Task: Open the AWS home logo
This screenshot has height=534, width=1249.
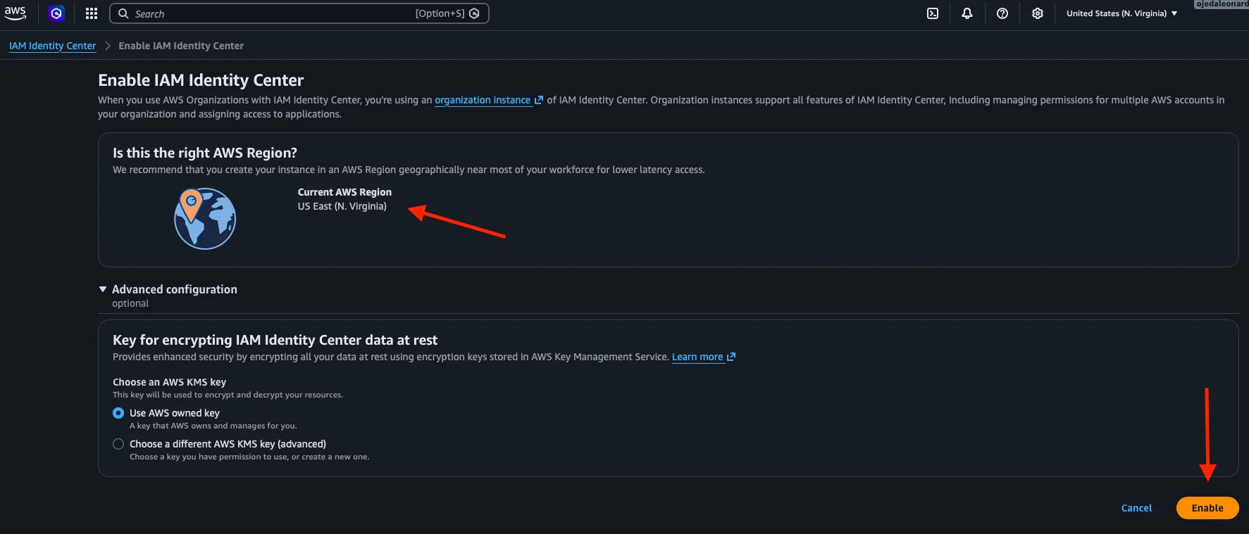Action: coord(15,13)
